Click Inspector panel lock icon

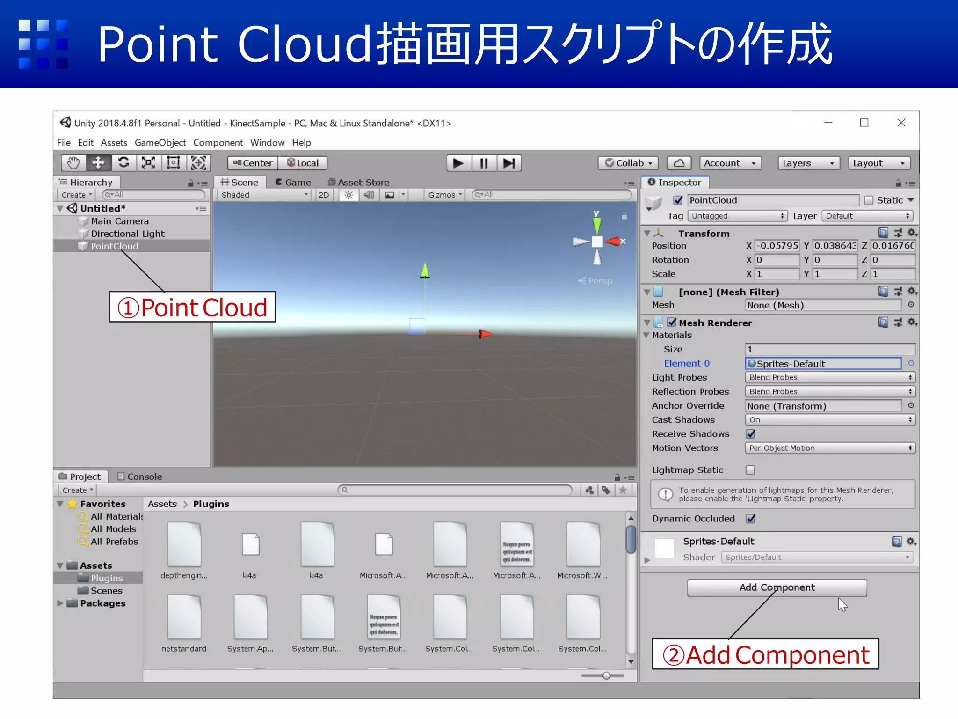coord(898,183)
